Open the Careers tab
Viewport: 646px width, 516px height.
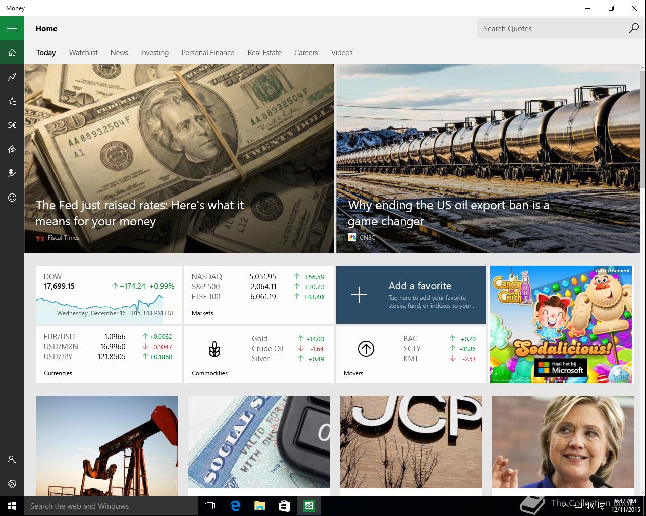click(306, 53)
